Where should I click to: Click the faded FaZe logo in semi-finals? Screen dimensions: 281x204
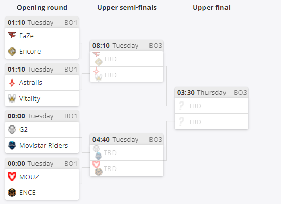[x=96, y=54]
